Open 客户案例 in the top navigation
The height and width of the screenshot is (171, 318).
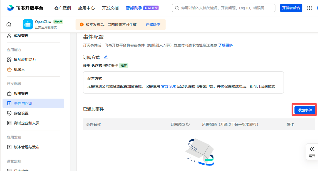click(63, 8)
